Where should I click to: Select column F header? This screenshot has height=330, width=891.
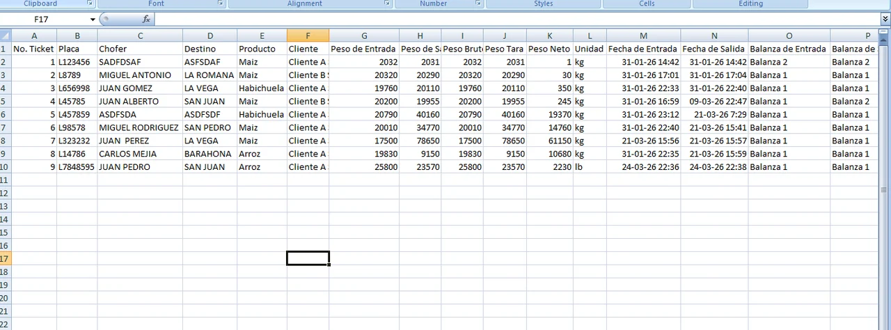tap(308, 36)
